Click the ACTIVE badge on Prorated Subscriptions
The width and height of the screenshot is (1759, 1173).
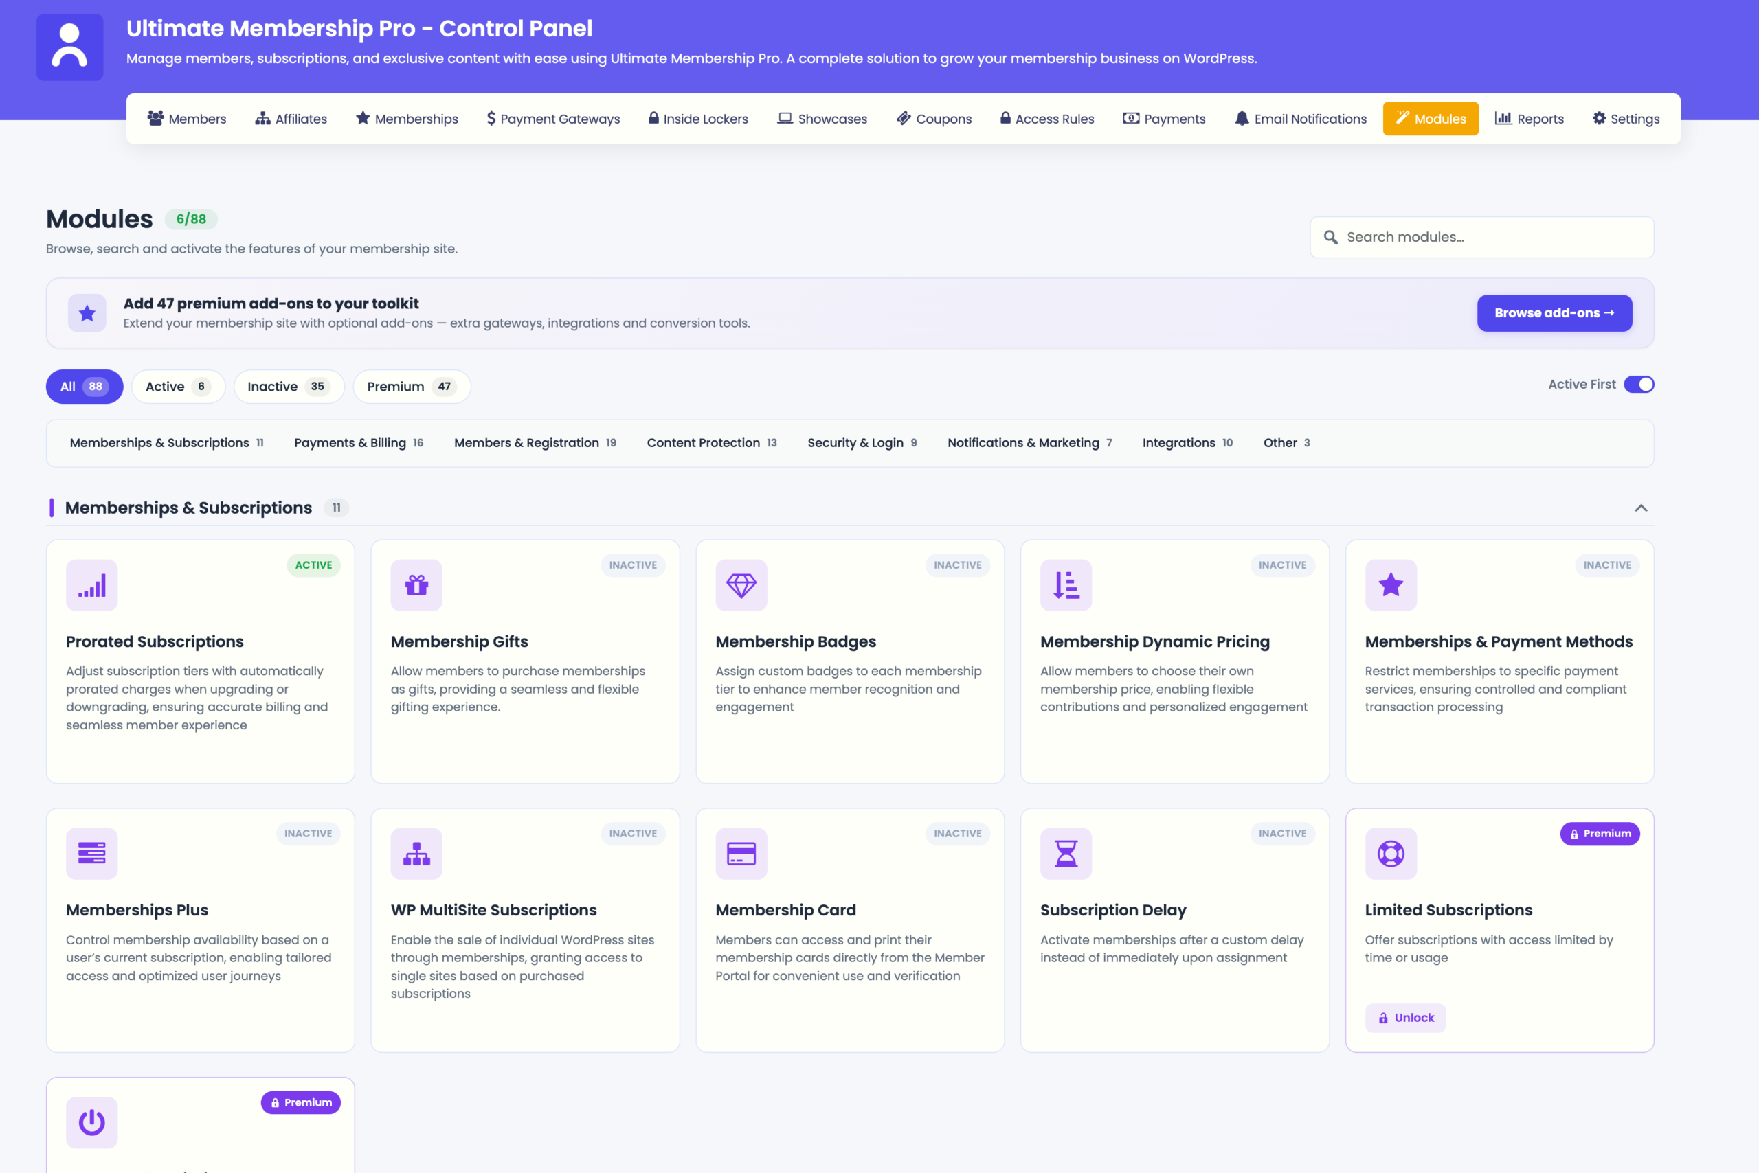click(x=313, y=565)
